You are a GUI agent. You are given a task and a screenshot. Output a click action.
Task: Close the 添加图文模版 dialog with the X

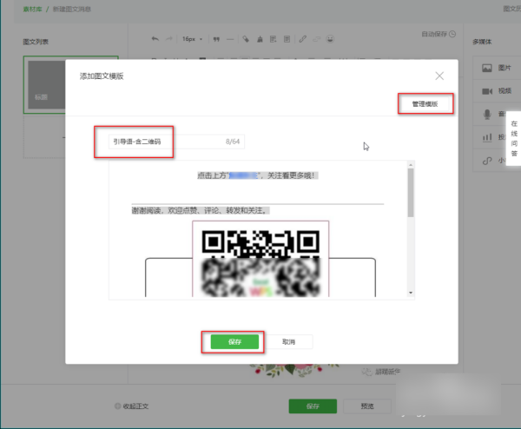click(439, 76)
